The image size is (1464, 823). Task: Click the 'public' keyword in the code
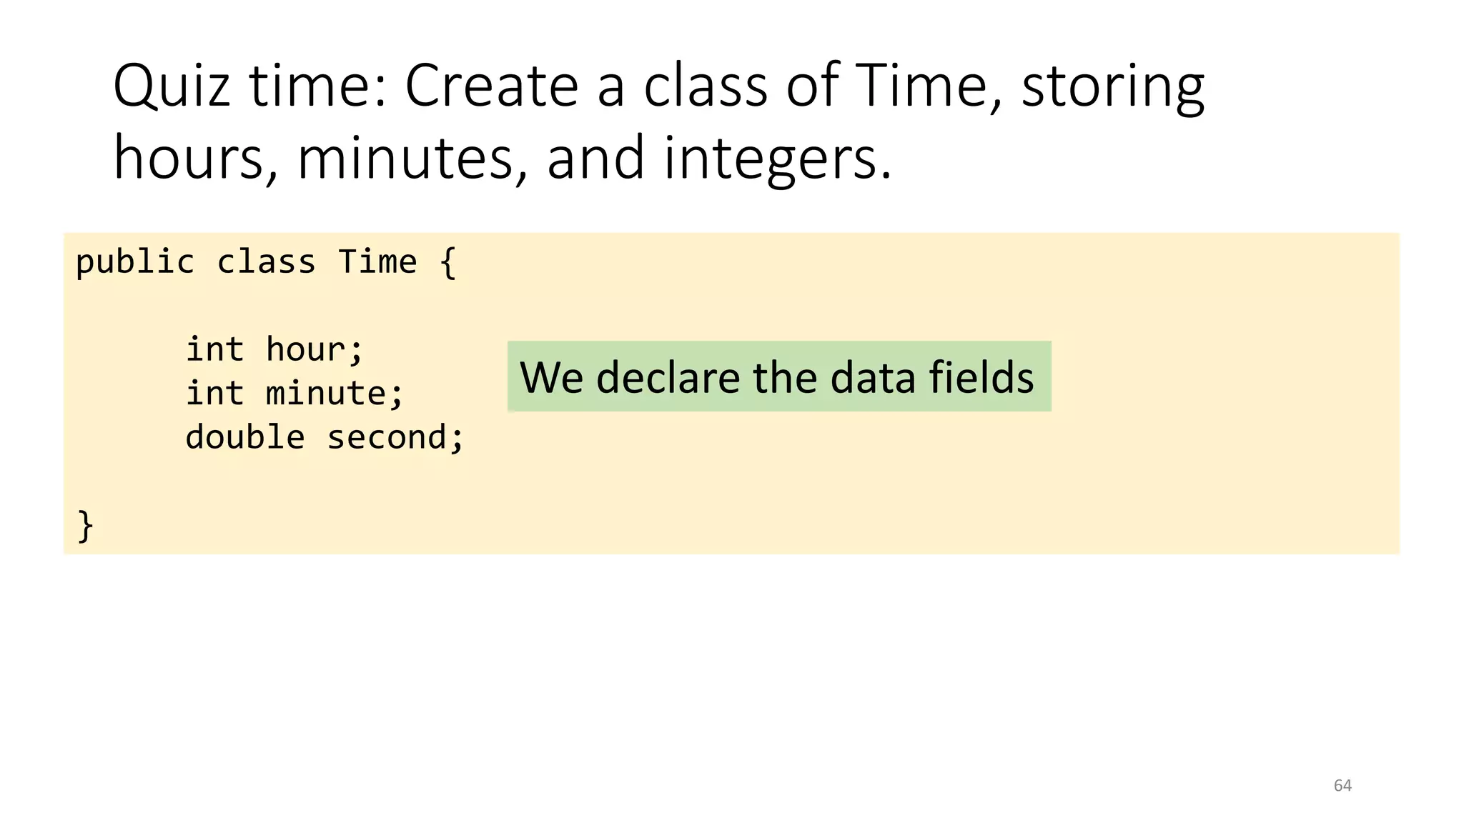tap(134, 263)
